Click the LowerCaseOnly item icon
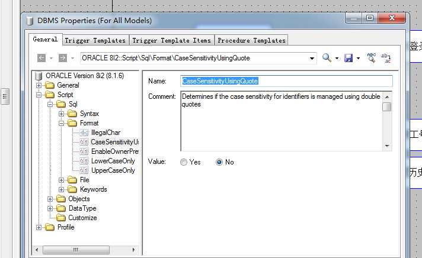422x258 pixels. coord(84,161)
